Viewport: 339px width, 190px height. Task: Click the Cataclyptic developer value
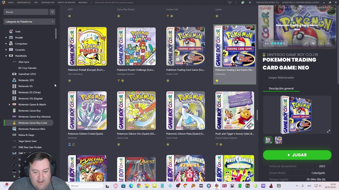click(x=318, y=173)
